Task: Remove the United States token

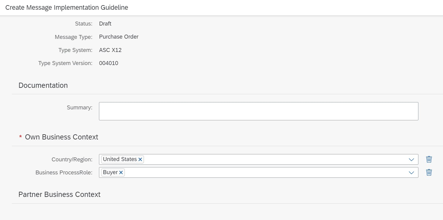Action: [x=140, y=160]
